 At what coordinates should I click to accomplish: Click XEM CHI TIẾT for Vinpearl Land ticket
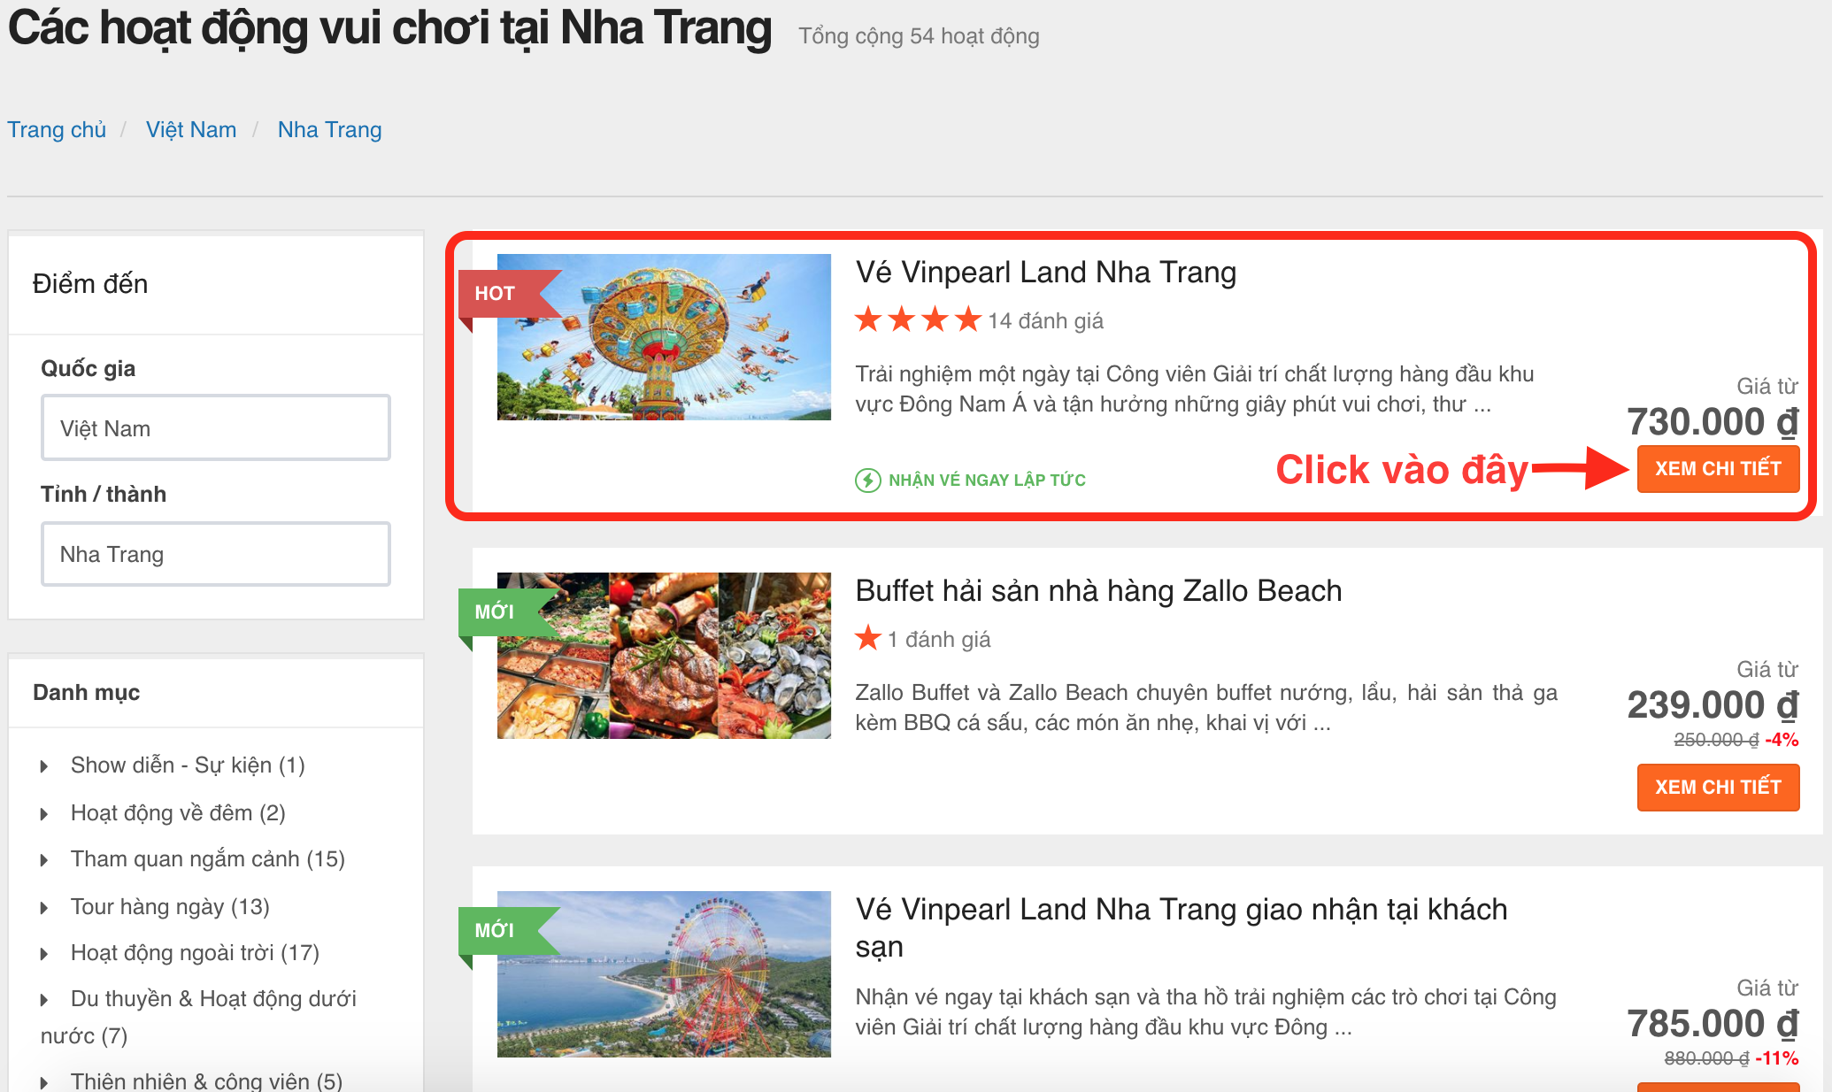tap(1718, 469)
